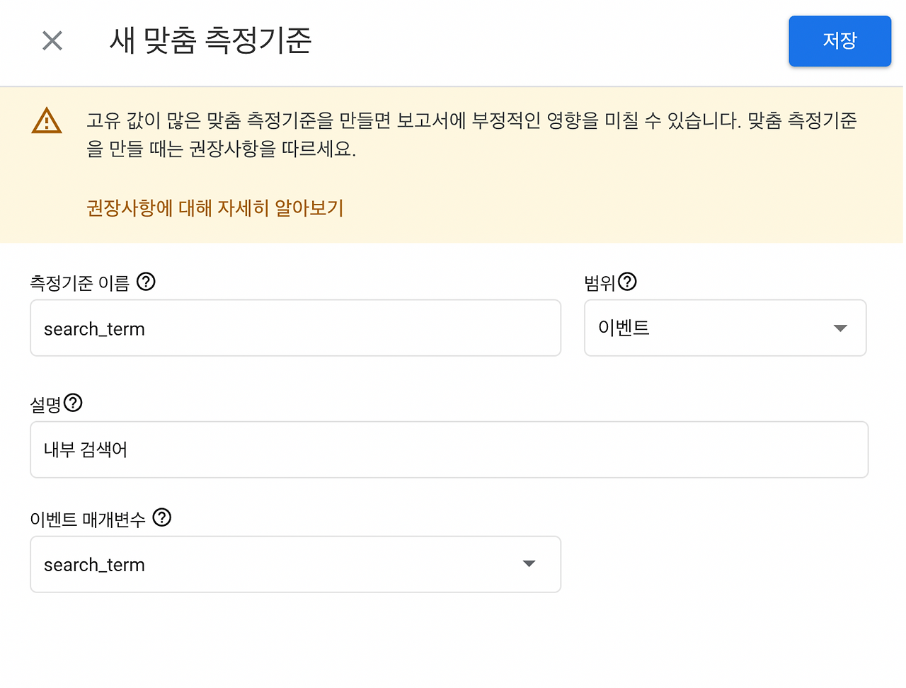Focus the 설명 field containing 내부 검색어
Image resolution: width=906 pixels, height=688 pixels.
449,450
